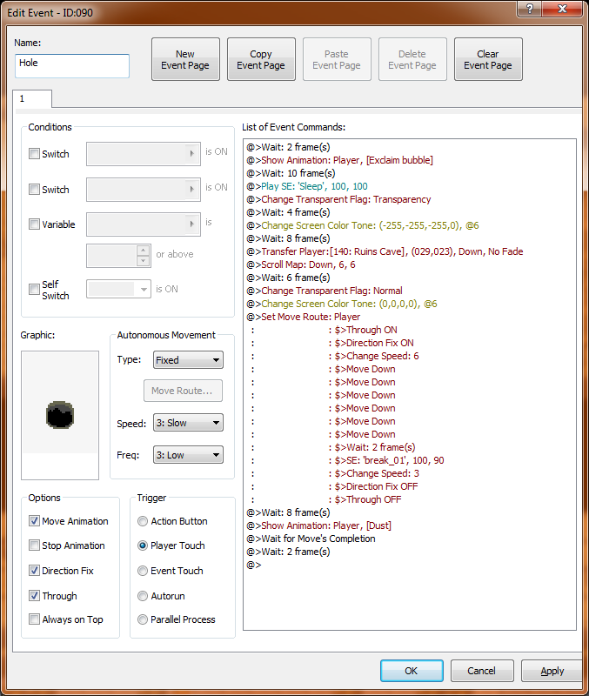Click the Hole event graphic preview
The height and width of the screenshot is (696, 589).
pyautogui.click(x=60, y=415)
